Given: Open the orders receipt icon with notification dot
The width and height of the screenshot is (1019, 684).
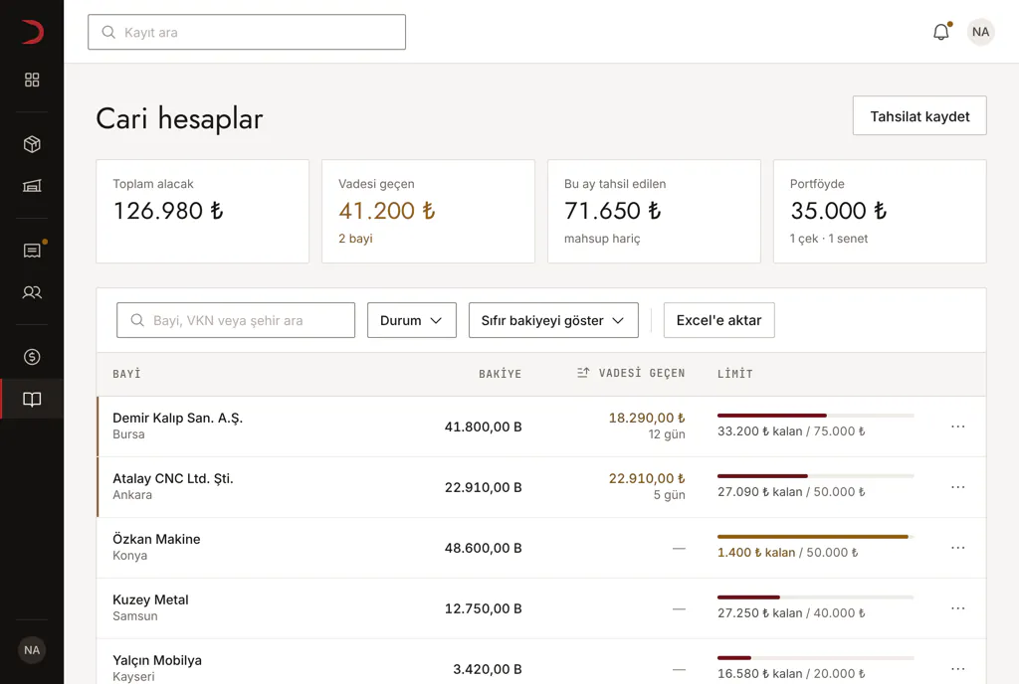Looking at the screenshot, I should [32, 251].
